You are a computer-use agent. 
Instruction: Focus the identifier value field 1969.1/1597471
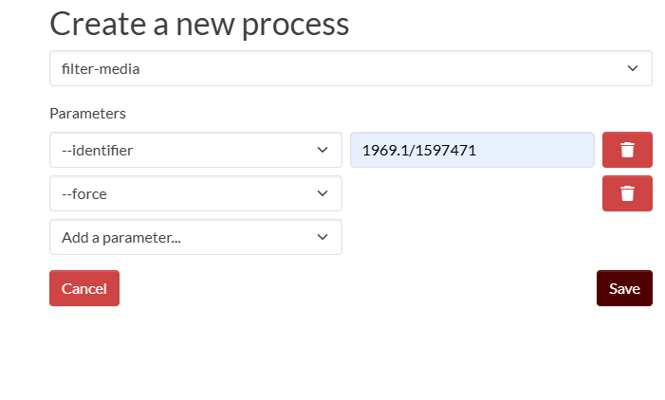[x=419, y=150]
